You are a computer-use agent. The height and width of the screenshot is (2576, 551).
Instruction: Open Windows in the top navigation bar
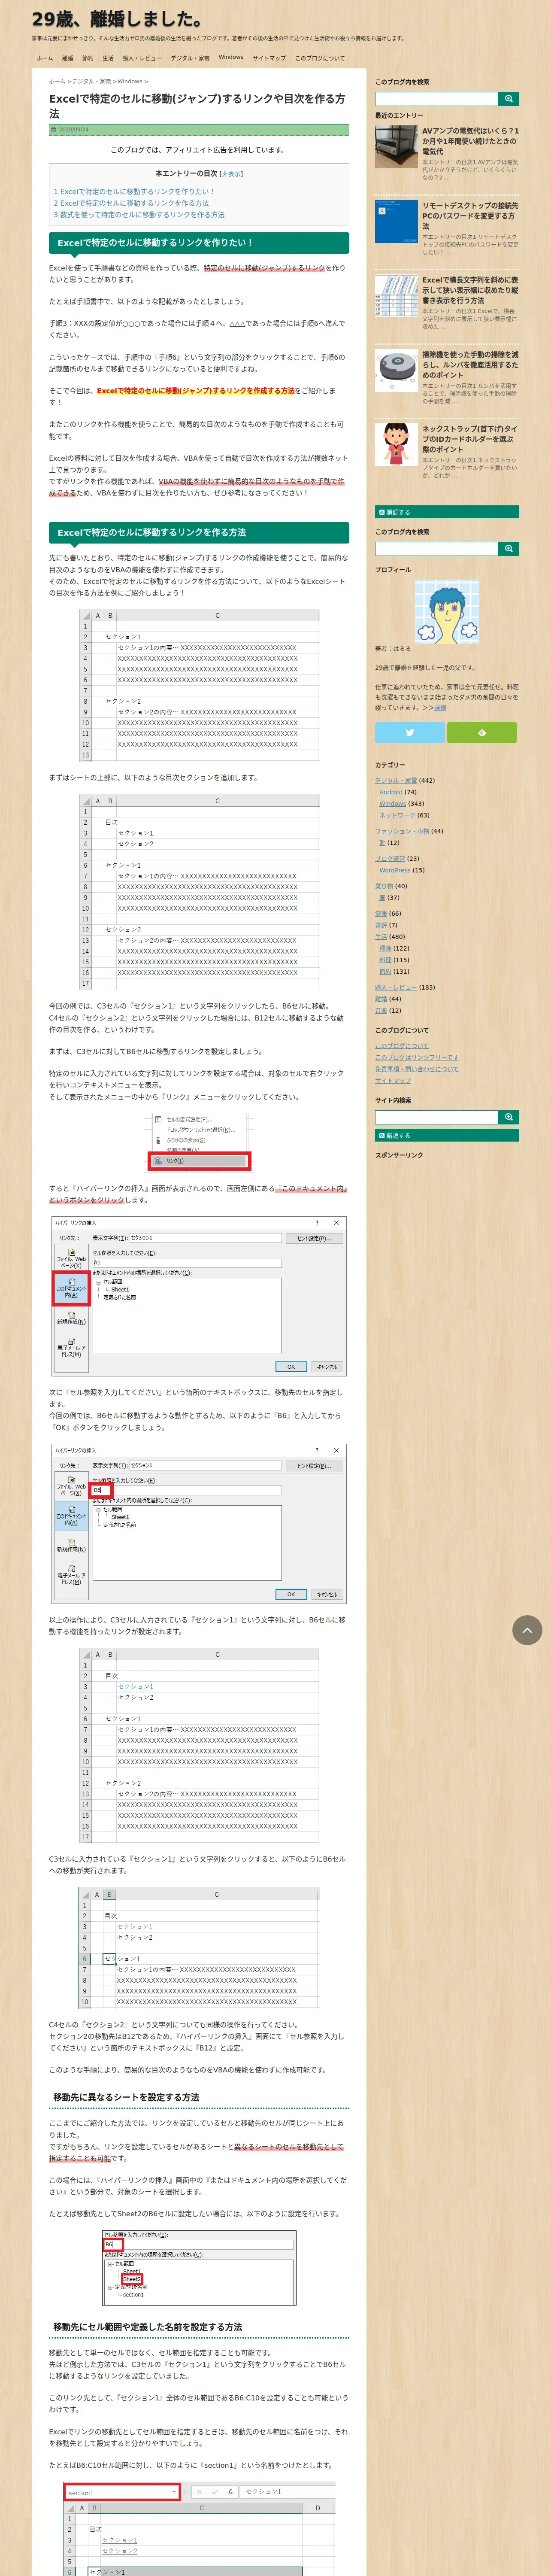pos(231,57)
